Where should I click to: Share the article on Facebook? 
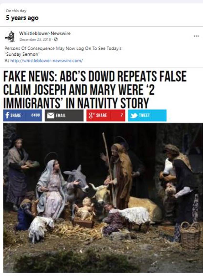[23, 115]
